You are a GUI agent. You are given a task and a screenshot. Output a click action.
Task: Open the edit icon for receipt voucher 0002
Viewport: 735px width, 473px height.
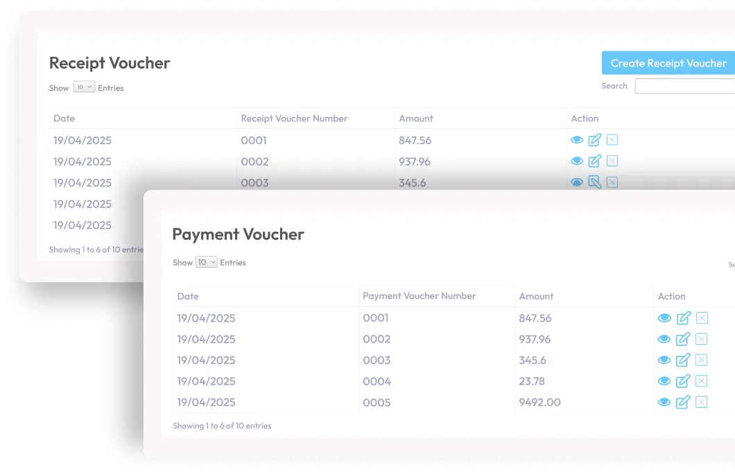595,161
